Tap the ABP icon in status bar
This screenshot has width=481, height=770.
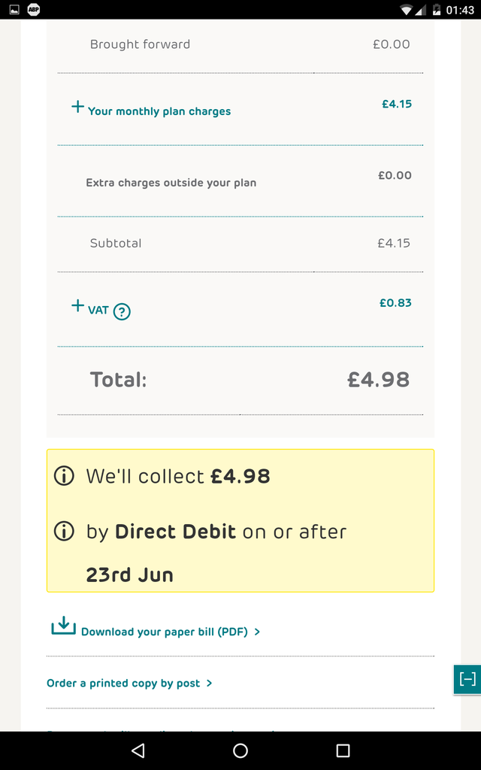click(34, 10)
